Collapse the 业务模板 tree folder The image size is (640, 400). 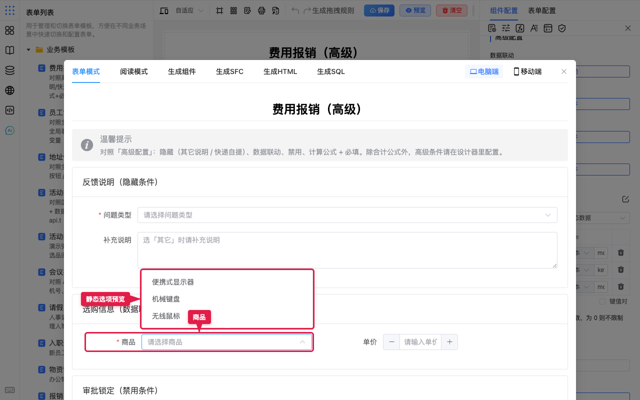[x=28, y=49]
